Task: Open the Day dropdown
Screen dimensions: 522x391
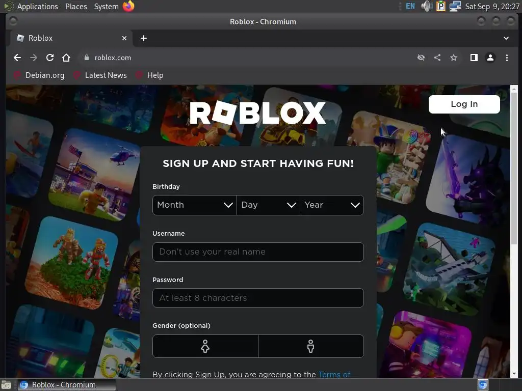Action: pos(268,205)
